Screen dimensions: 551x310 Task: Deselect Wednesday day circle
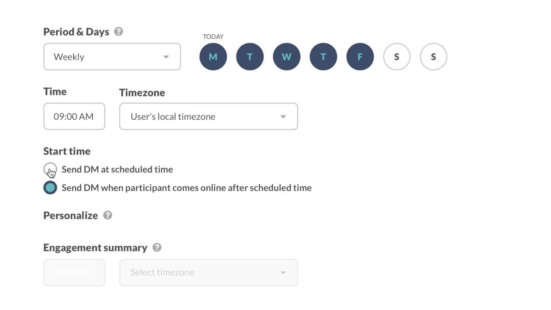click(x=286, y=56)
